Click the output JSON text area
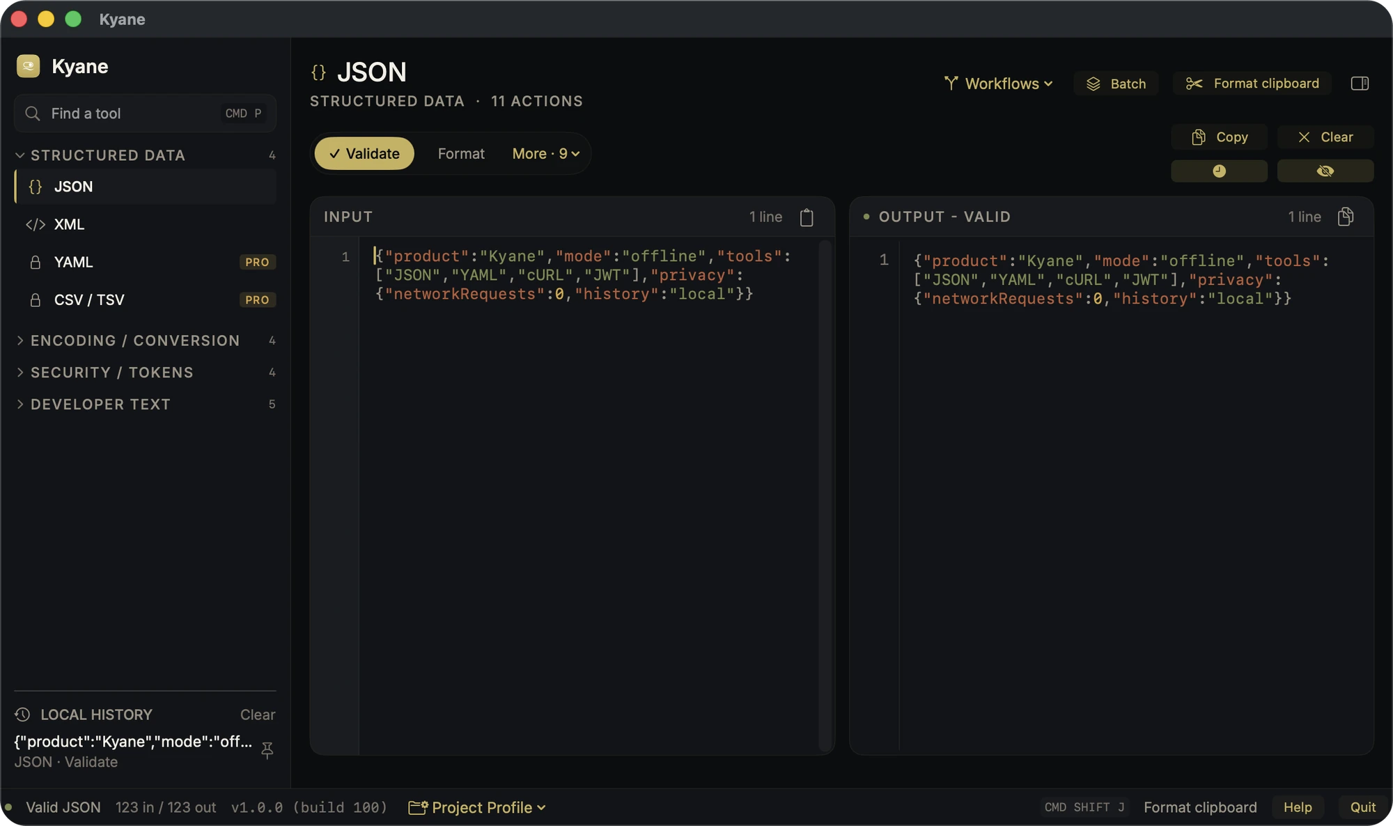The image size is (1393, 826). 1135,494
